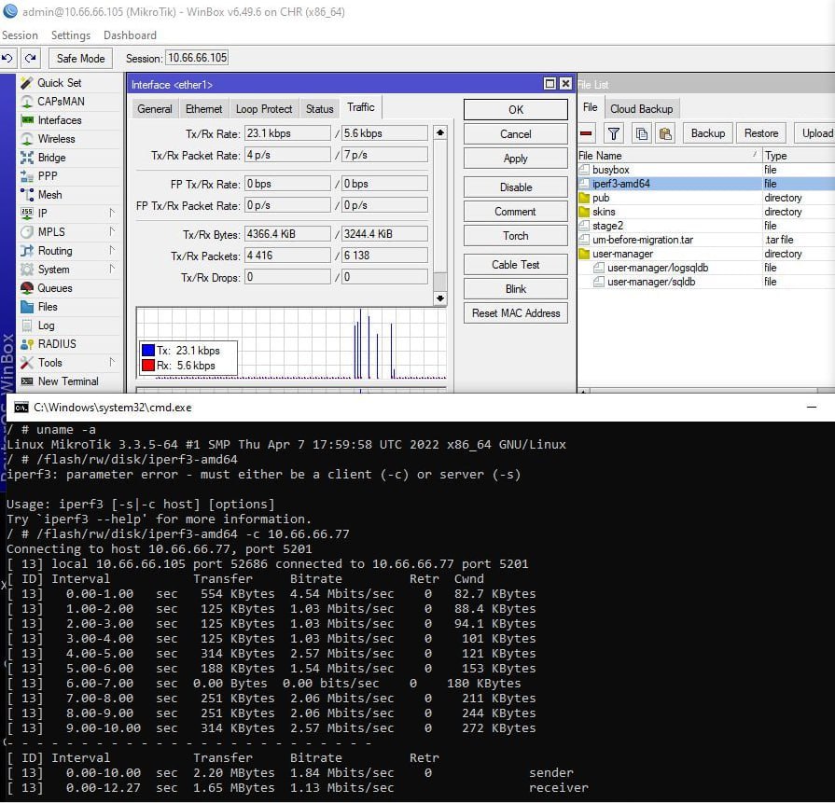Image resolution: width=835 pixels, height=803 pixels.
Task: Switch to the Cloud Backup tab
Action: pyautogui.click(x=642, y=108)
